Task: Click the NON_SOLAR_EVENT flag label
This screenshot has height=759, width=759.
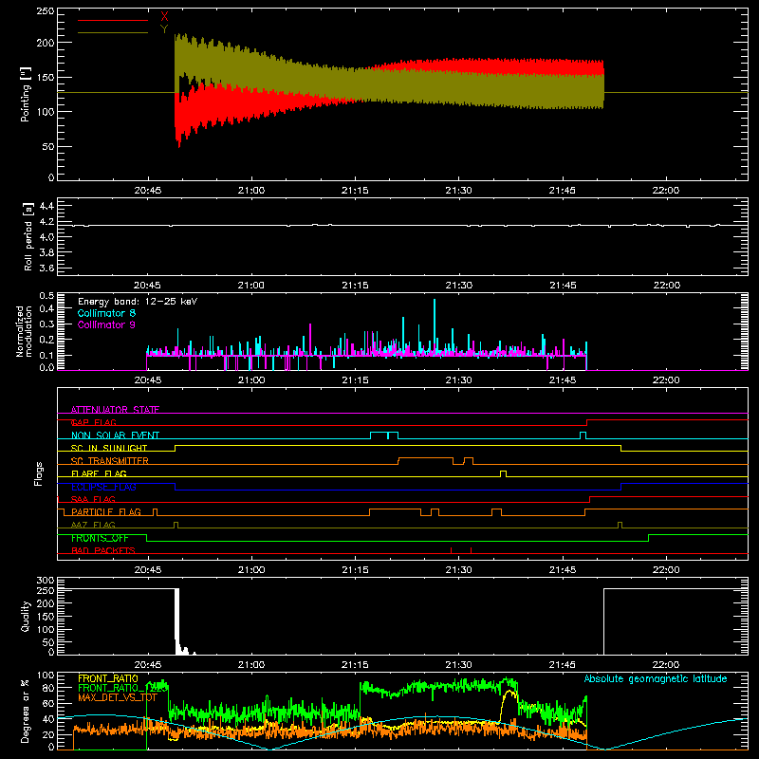Action: 115,435
